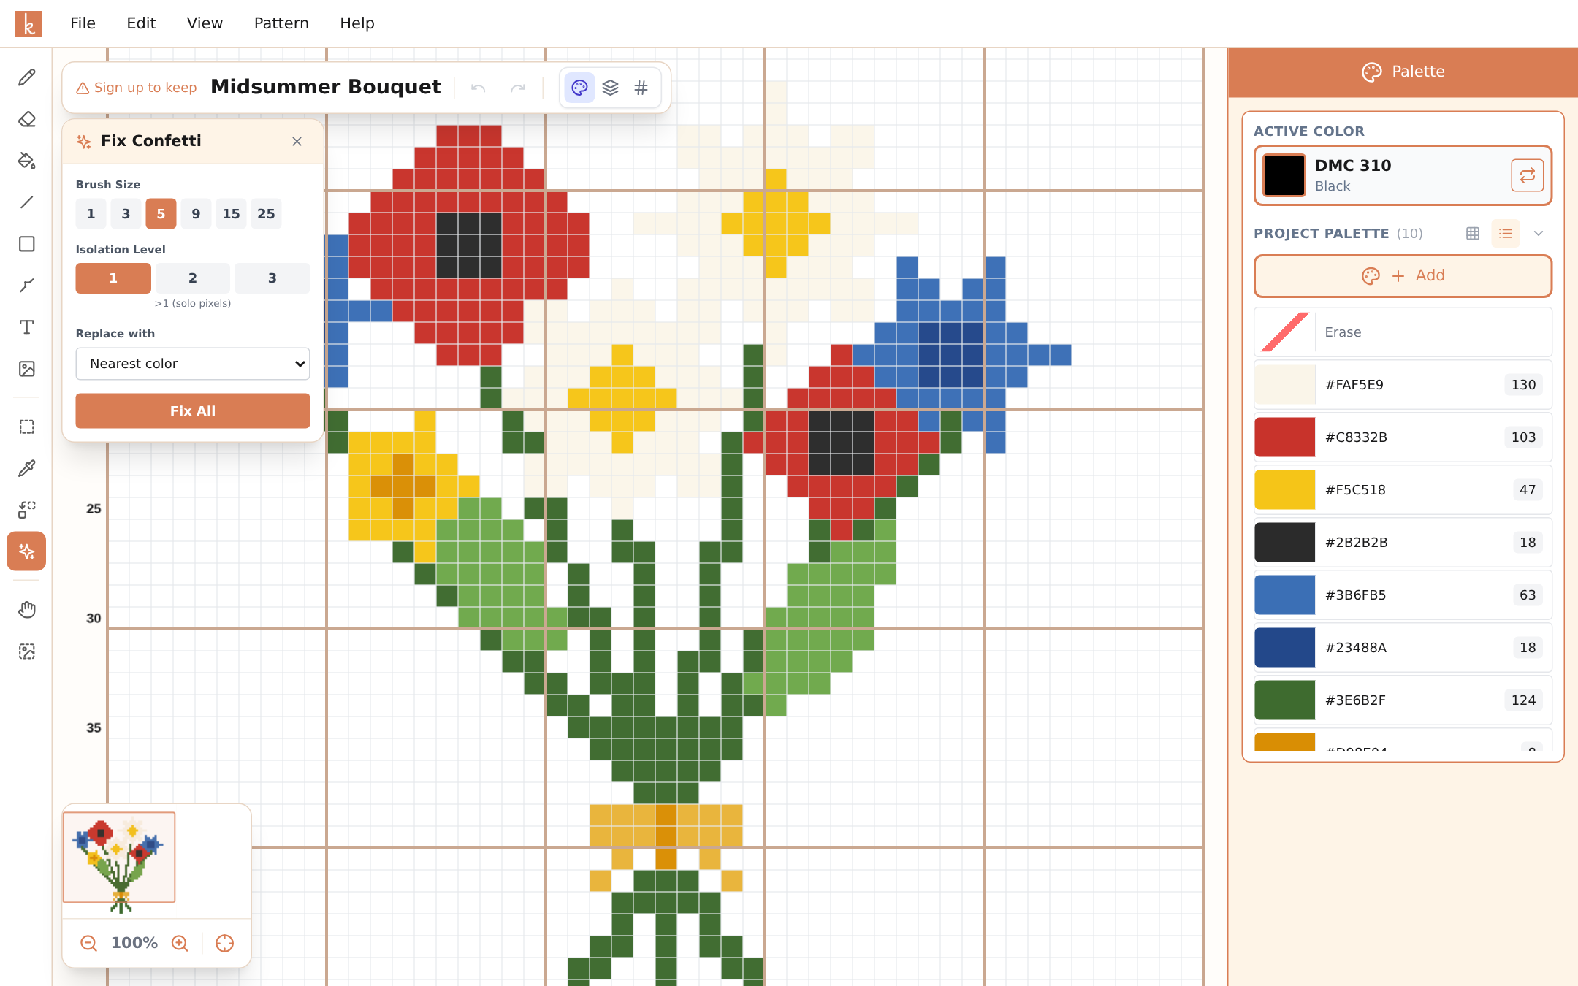The height and width of the screenshot is (986, 1578).
Task: Click the recenter view crosshair icon
Action: [x=225, y=943]
